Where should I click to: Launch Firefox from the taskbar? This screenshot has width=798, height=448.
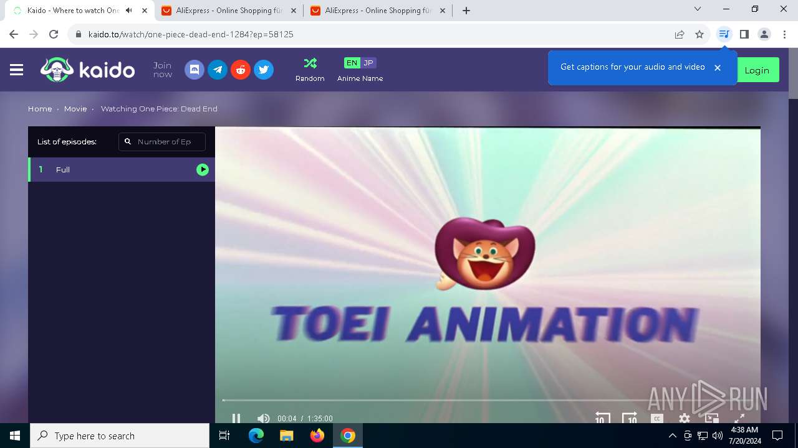click(x=317, y=436)
